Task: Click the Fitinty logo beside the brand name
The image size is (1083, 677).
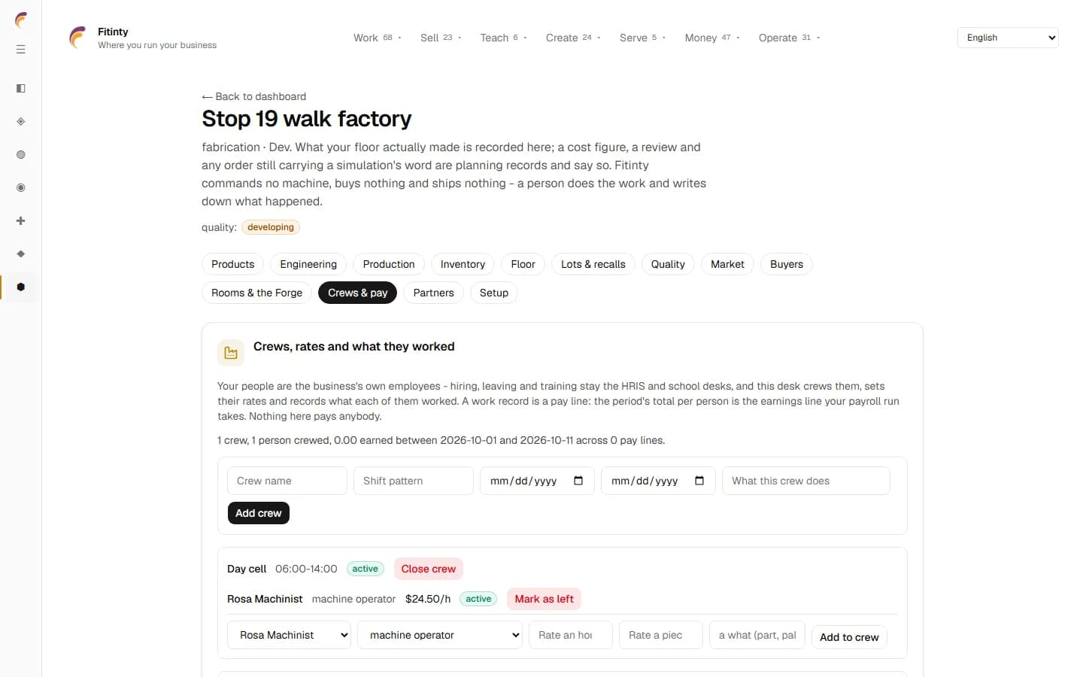Action: 77,38
